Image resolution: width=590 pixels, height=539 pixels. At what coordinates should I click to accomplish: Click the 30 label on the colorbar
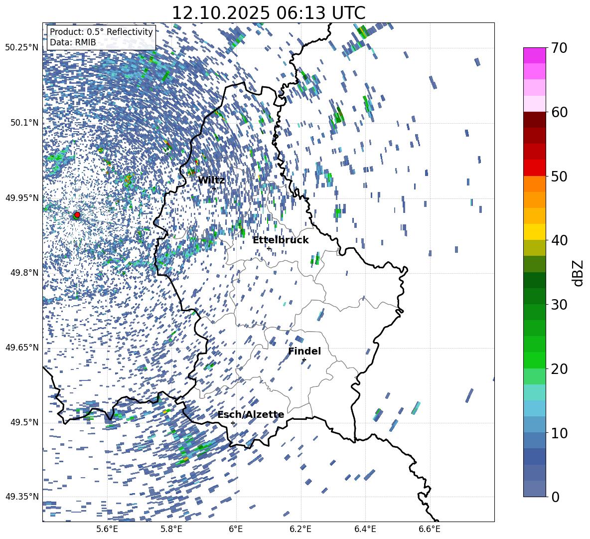[x=560, y=304]
